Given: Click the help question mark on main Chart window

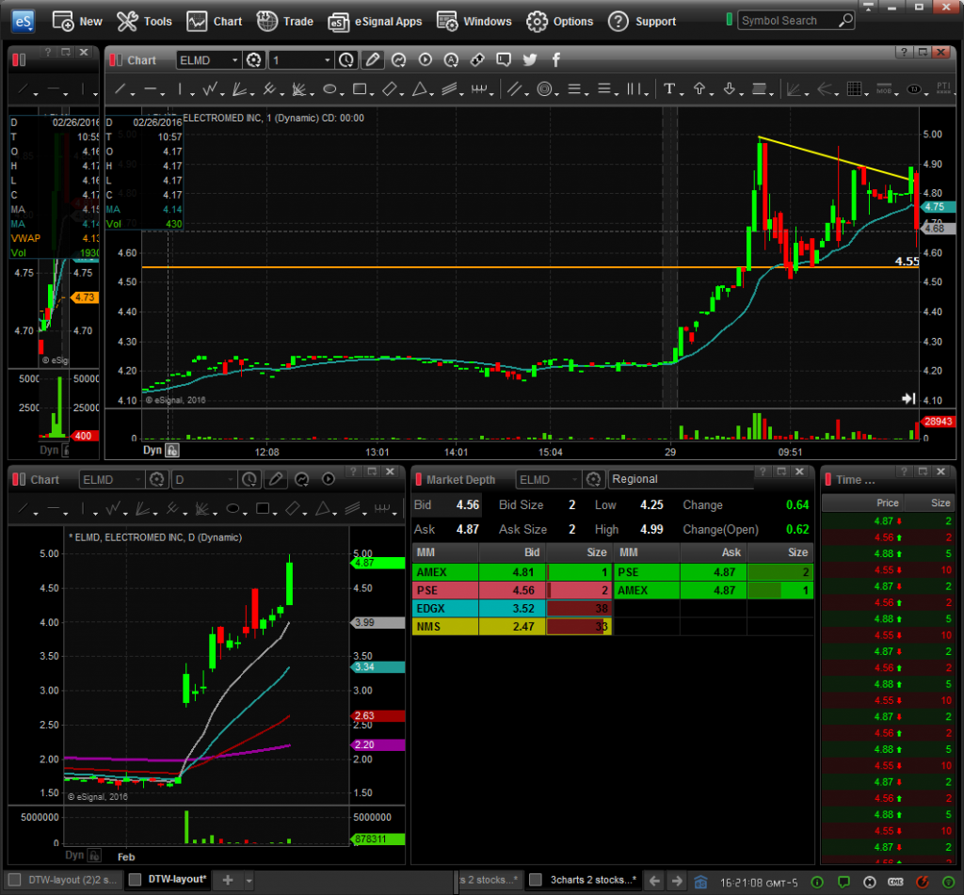Looking at the screenshot, I should tap(904, 53).
